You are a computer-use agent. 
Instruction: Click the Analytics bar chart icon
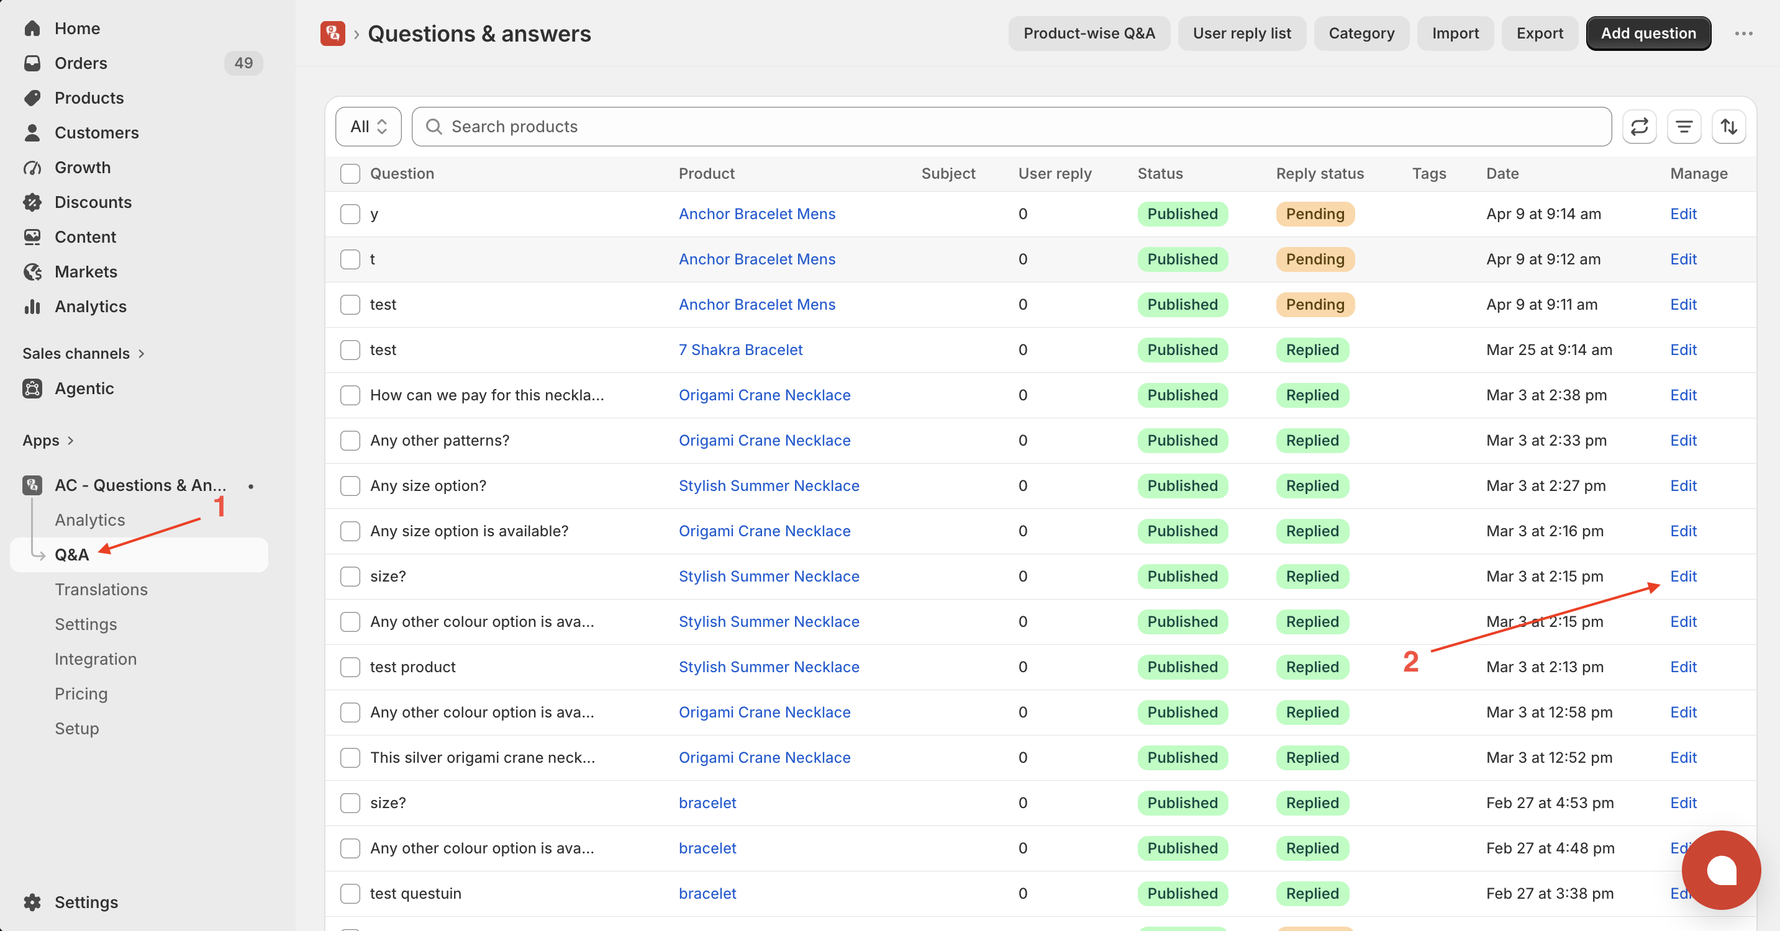pyautogui.click(x=32, y=306)
